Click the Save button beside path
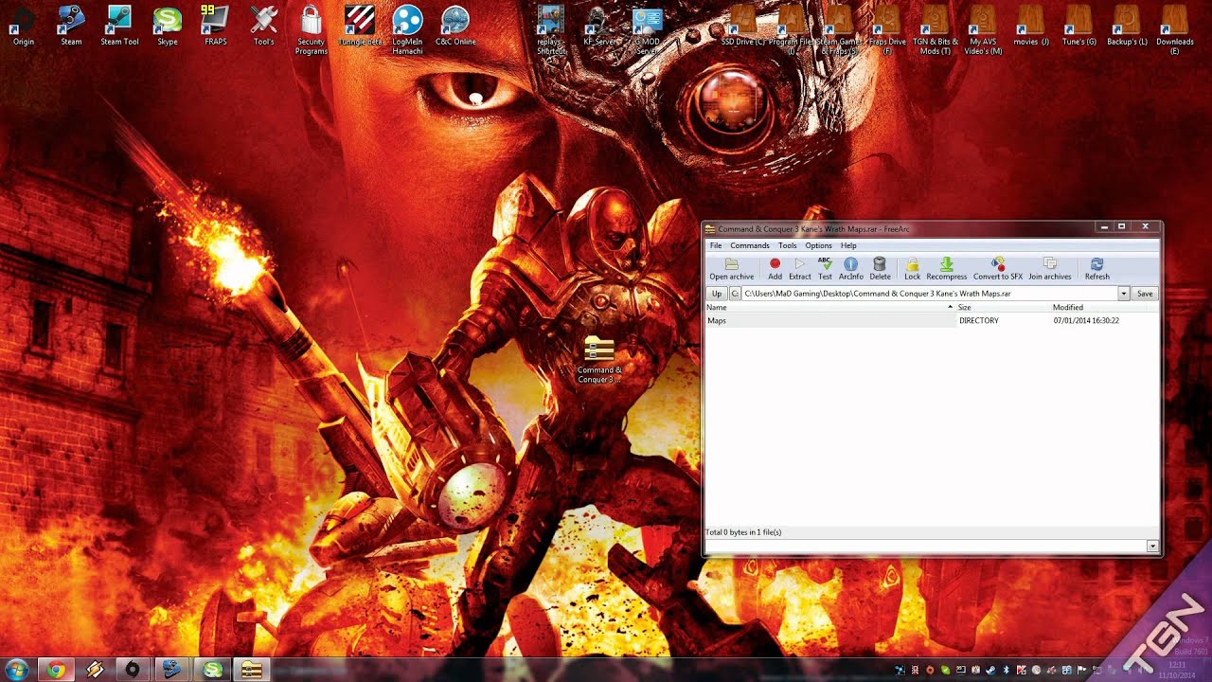Viewport: 1212px width, 682px height. coord(1145,294)
